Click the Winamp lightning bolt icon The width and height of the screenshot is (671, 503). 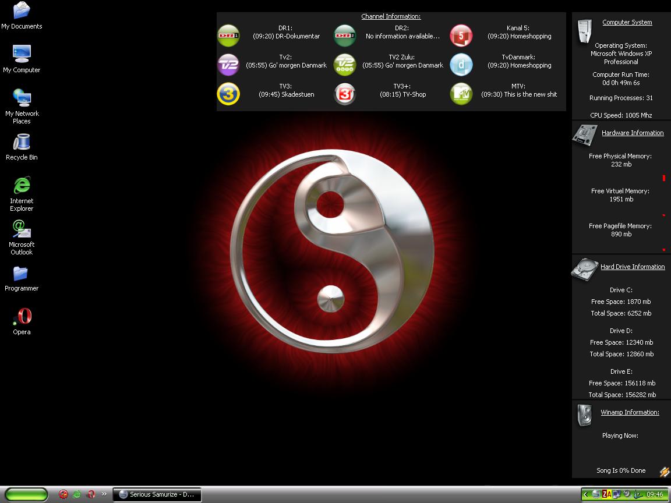665,472
